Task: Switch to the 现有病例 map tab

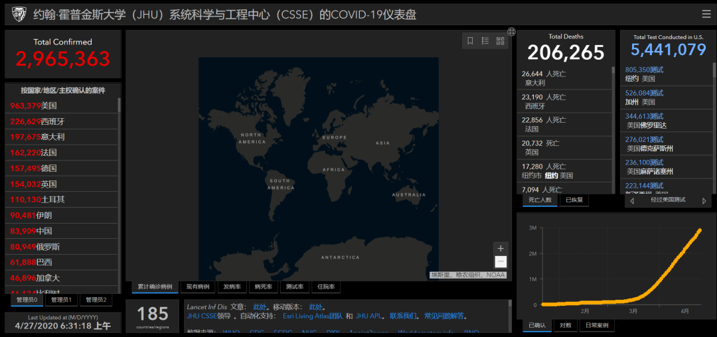Action: (197, 287)
